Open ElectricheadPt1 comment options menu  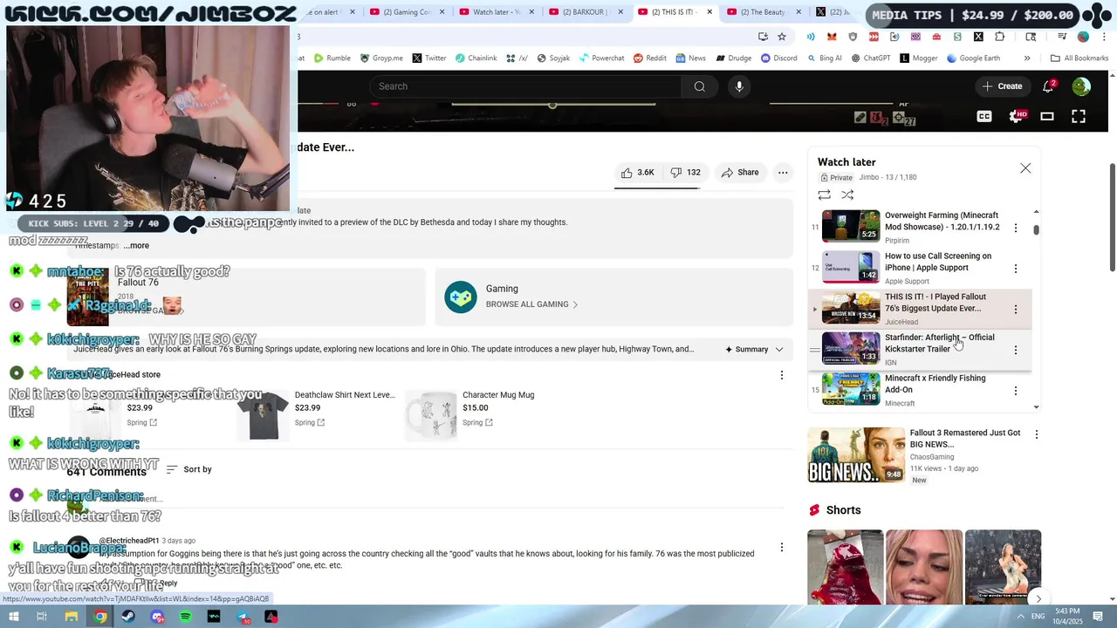click(x=781, y=548)
